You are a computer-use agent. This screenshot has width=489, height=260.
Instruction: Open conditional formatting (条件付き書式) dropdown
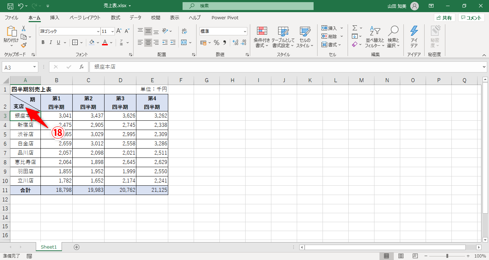[262, 37]
